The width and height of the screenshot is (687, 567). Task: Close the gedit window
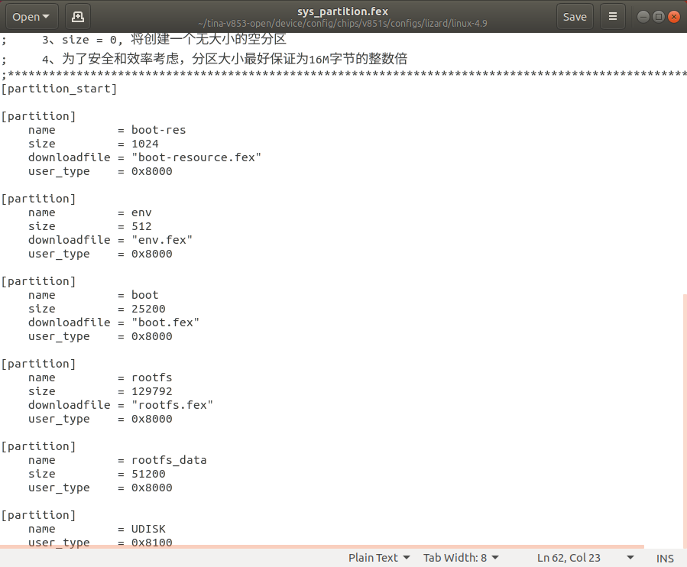(x=674, y=17)
